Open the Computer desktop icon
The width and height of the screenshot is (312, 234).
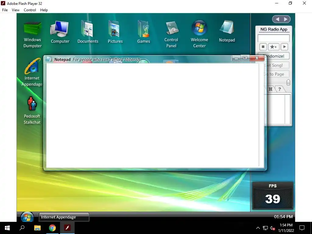click(x=60, y=32)
